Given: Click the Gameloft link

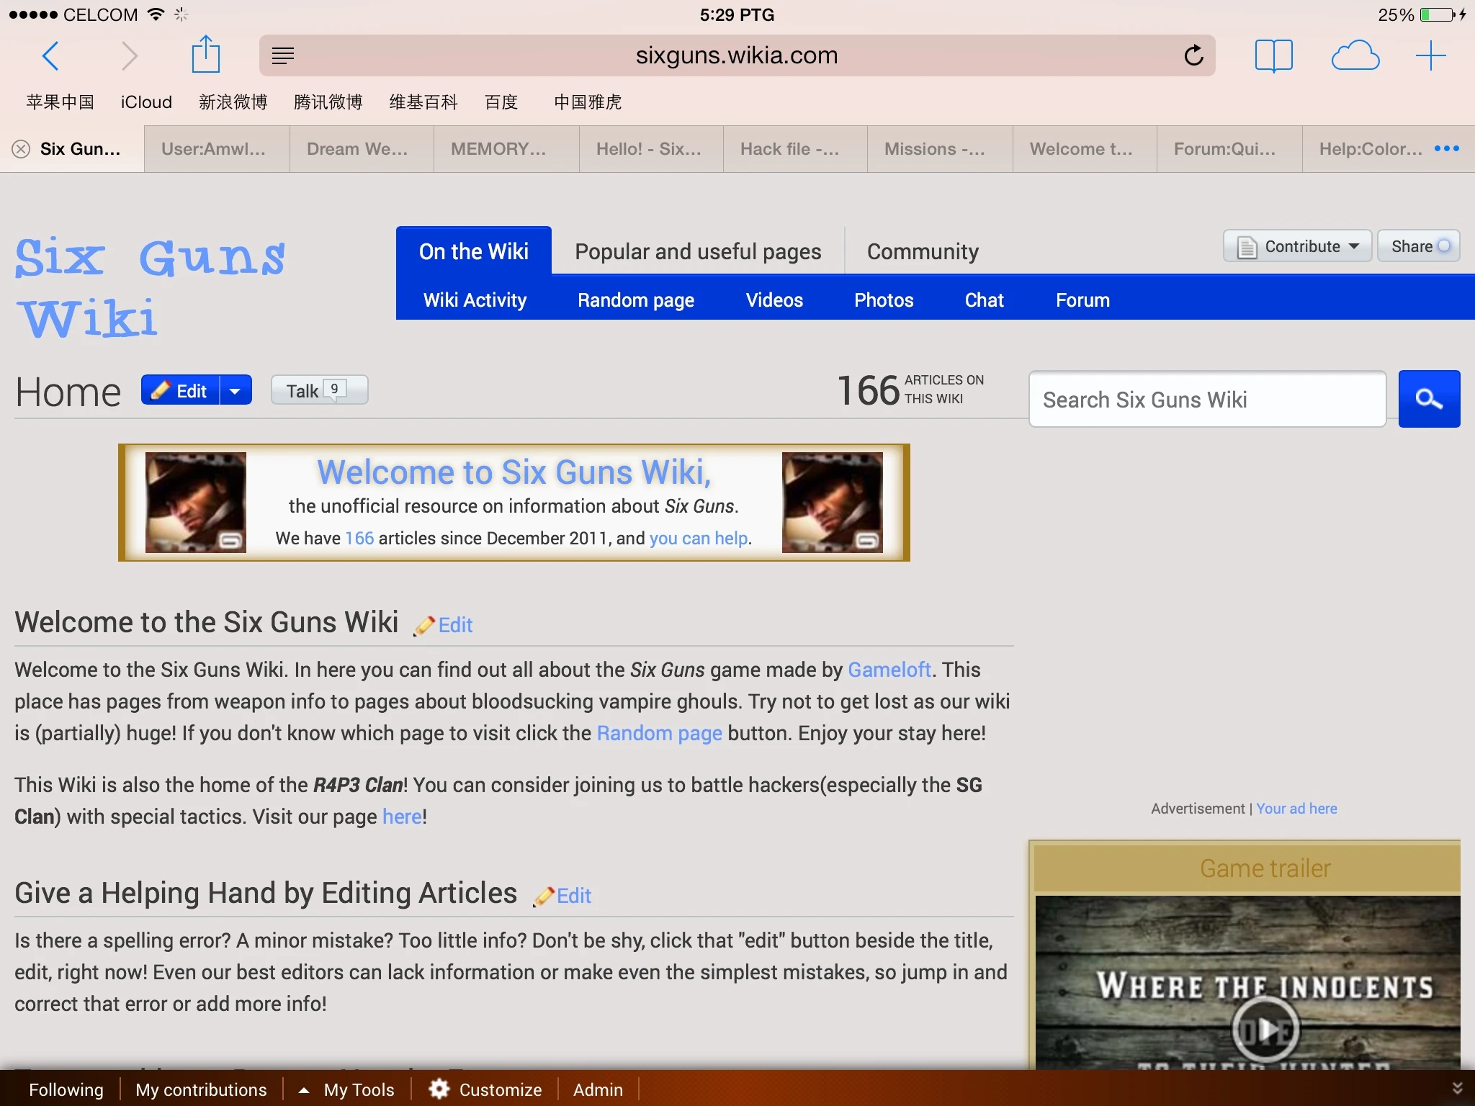Looking at the screenshot, I should (x=889, y=670).
